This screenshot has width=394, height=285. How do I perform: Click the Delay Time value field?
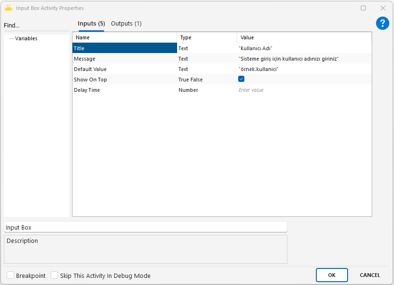pos(303,90)
